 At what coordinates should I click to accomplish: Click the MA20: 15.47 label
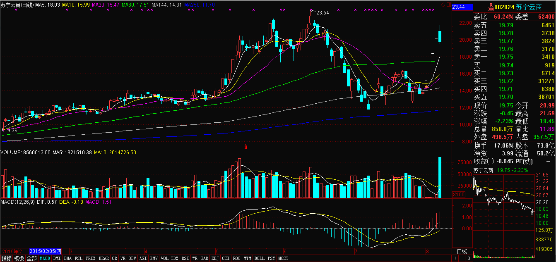[106, 5]
